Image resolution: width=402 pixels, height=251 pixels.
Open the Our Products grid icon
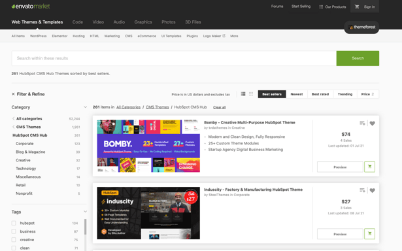tap(321, 7)
